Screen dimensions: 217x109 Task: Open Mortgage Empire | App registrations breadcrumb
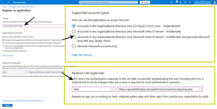pos(22,7)
